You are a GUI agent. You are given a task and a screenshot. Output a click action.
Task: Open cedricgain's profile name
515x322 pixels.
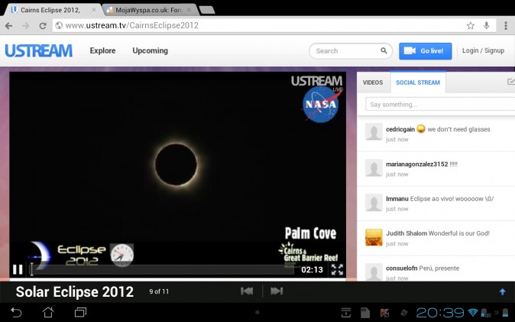400,129
